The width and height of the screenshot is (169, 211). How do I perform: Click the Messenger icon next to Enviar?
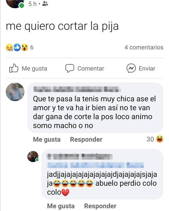click(x=131, y=68)
